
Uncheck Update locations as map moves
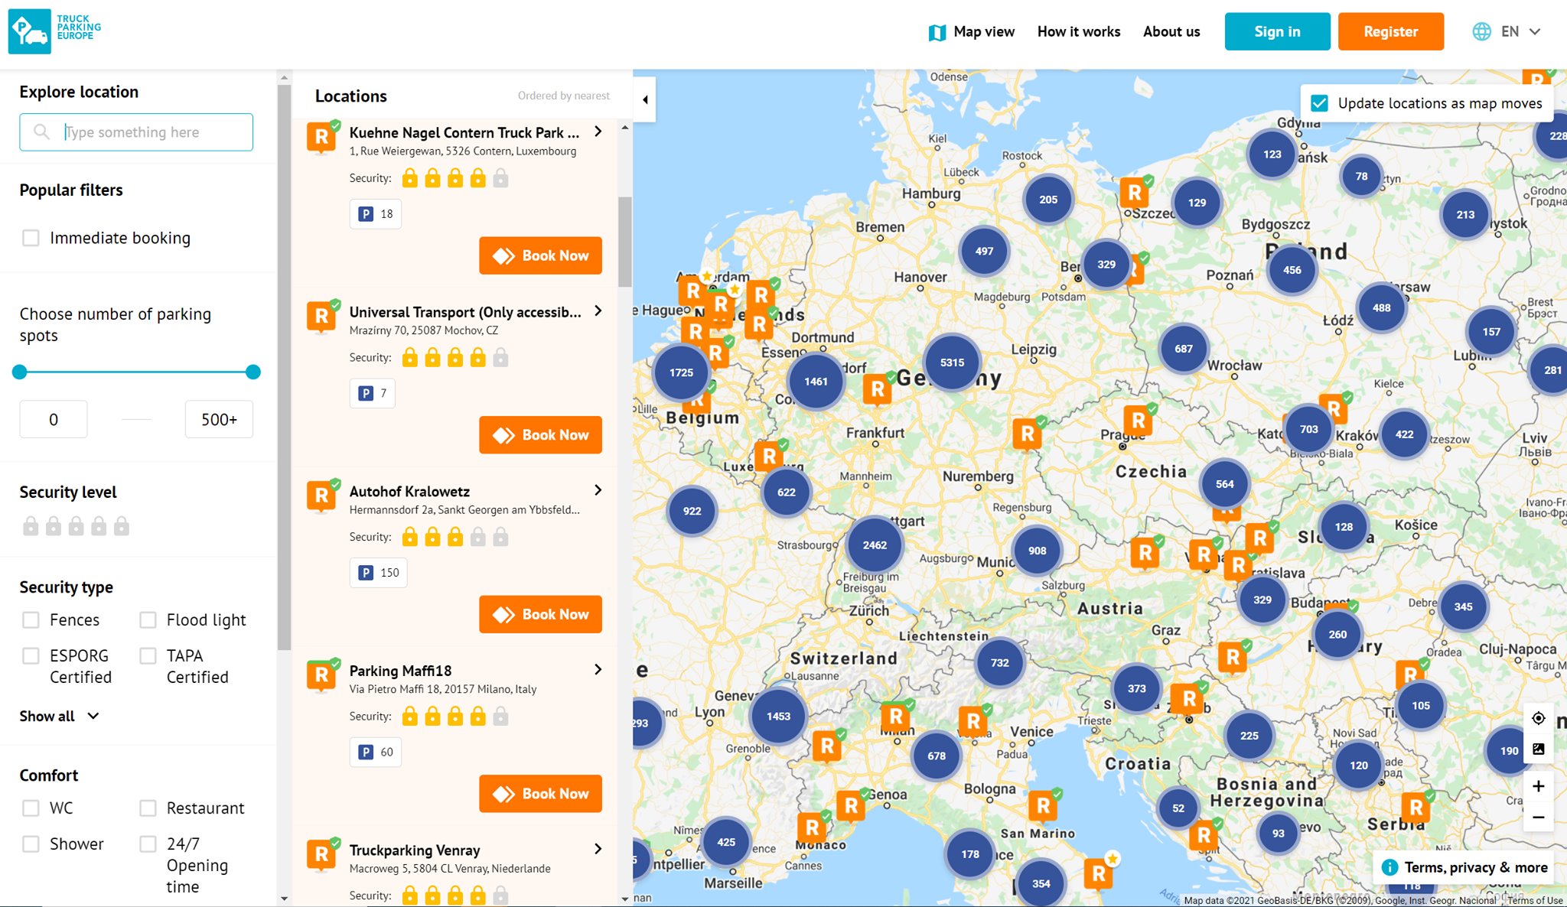click(x=1319, y=103)
